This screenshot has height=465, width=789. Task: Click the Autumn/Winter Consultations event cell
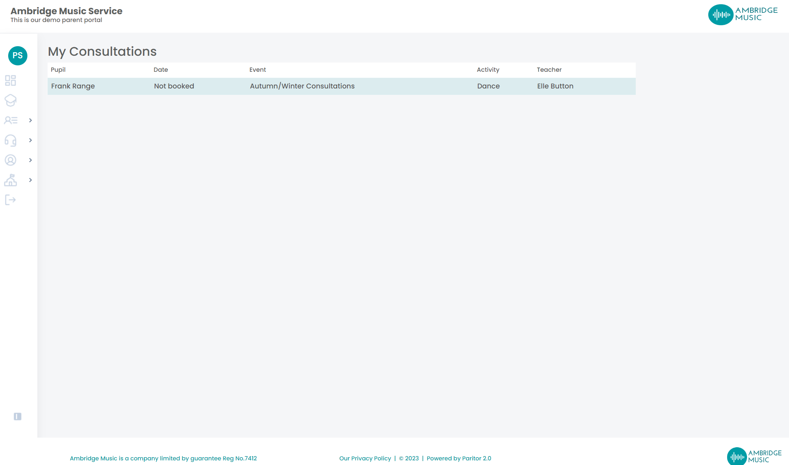(x=302, y=86)
